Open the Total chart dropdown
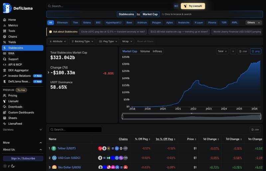The width and height of the screenshot is (266, 171). point(222,51)
